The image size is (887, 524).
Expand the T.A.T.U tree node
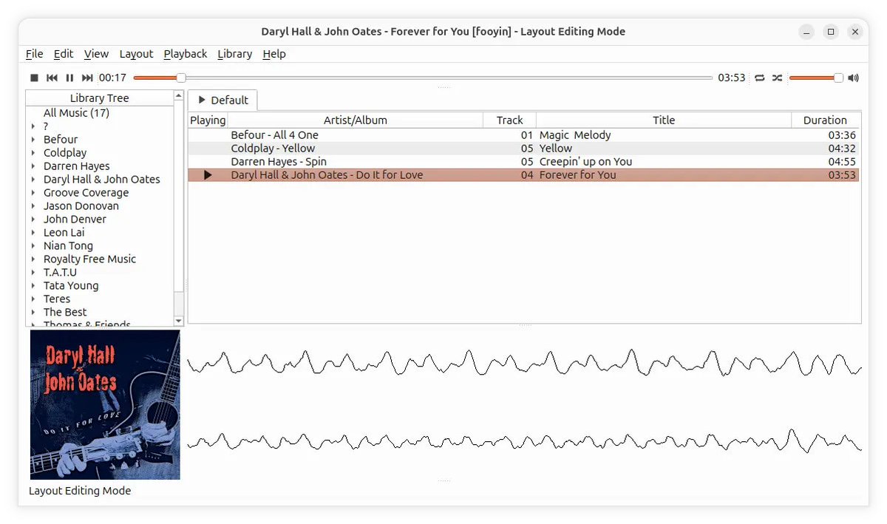(33, 273)
